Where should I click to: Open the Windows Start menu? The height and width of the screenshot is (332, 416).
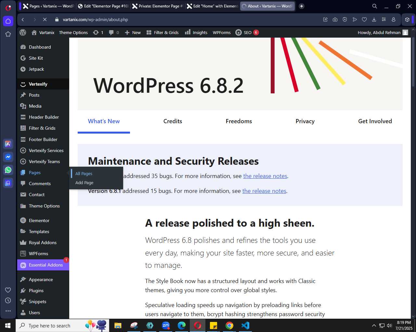8,326
